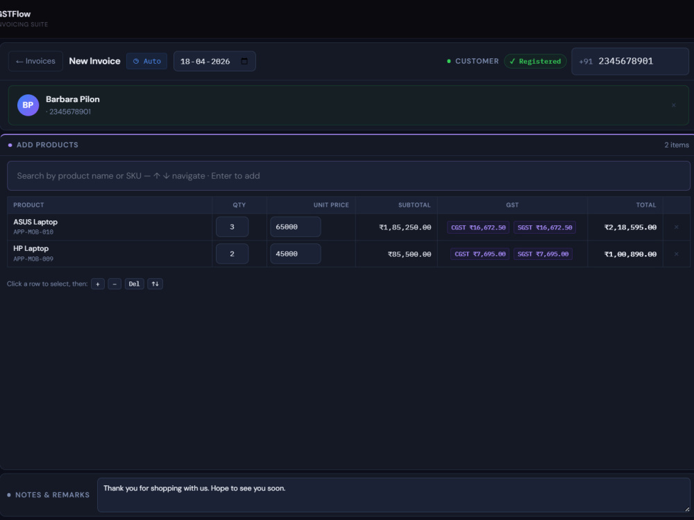Viewport: 694px width, 520px height.
Task: Go back to Invoices list
Action: point(35,61)
